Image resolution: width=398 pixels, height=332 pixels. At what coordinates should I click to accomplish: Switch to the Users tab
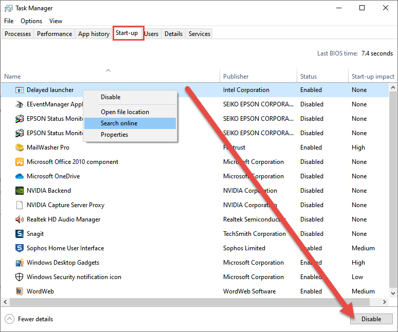tap(151, 34)
